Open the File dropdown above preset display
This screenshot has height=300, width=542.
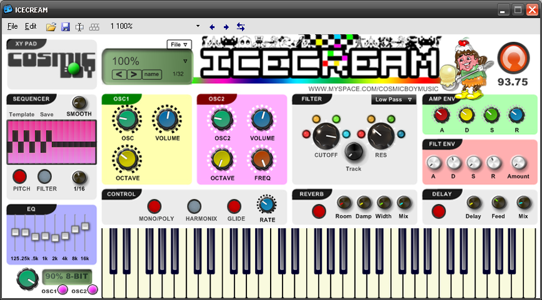click(179, 44)
